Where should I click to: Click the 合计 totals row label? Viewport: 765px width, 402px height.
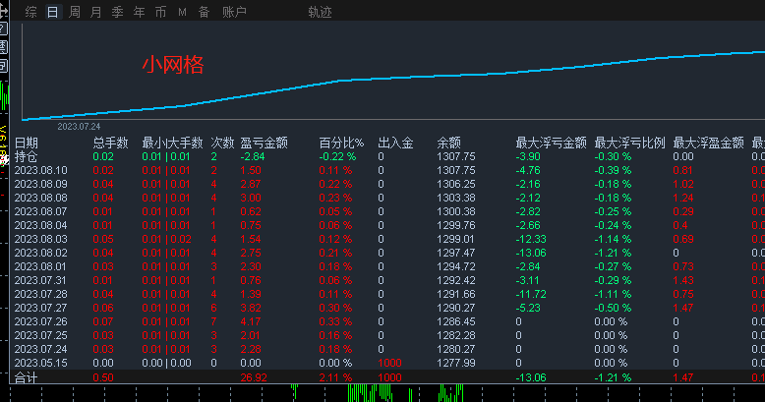click(x=27, y=377)
